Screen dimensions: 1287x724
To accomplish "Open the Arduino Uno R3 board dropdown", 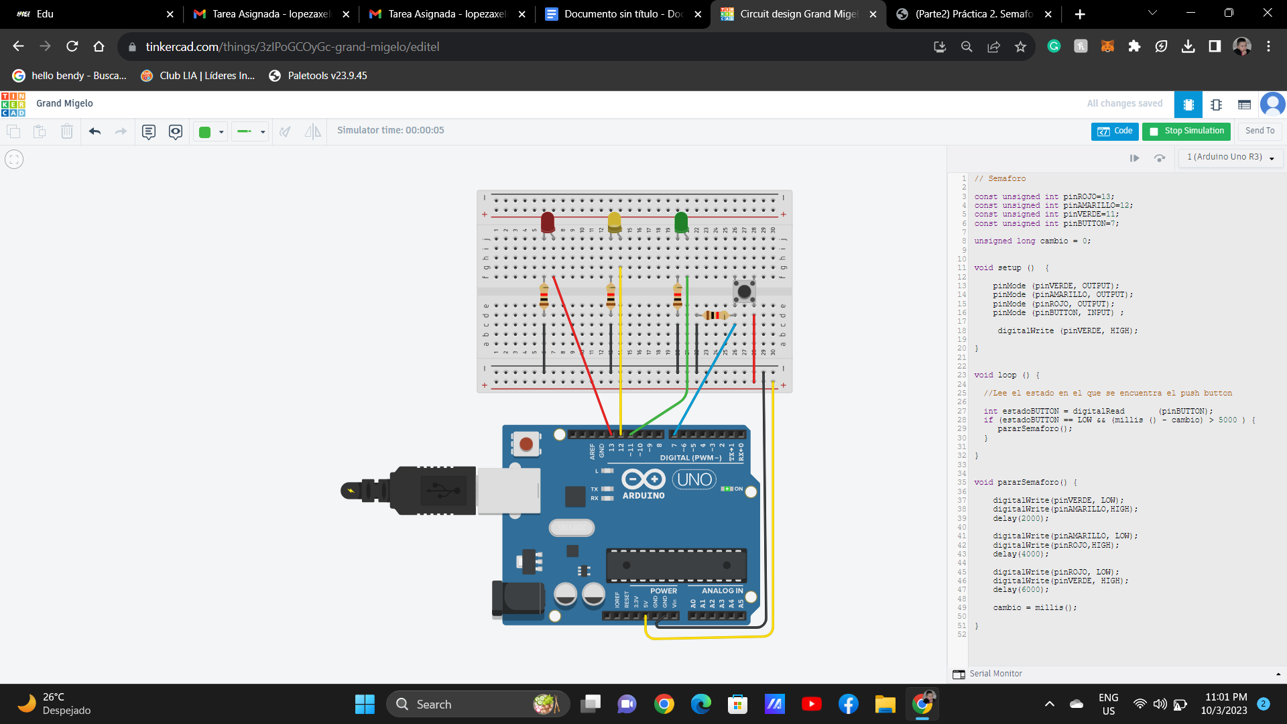I will (1230, 158).
